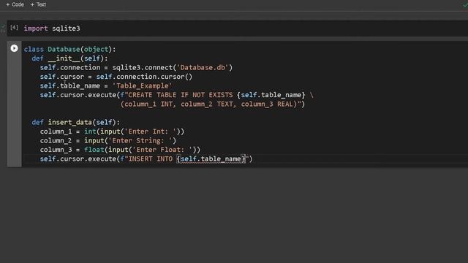Click the 'self.connection.cursor()' line

(116, 77)
